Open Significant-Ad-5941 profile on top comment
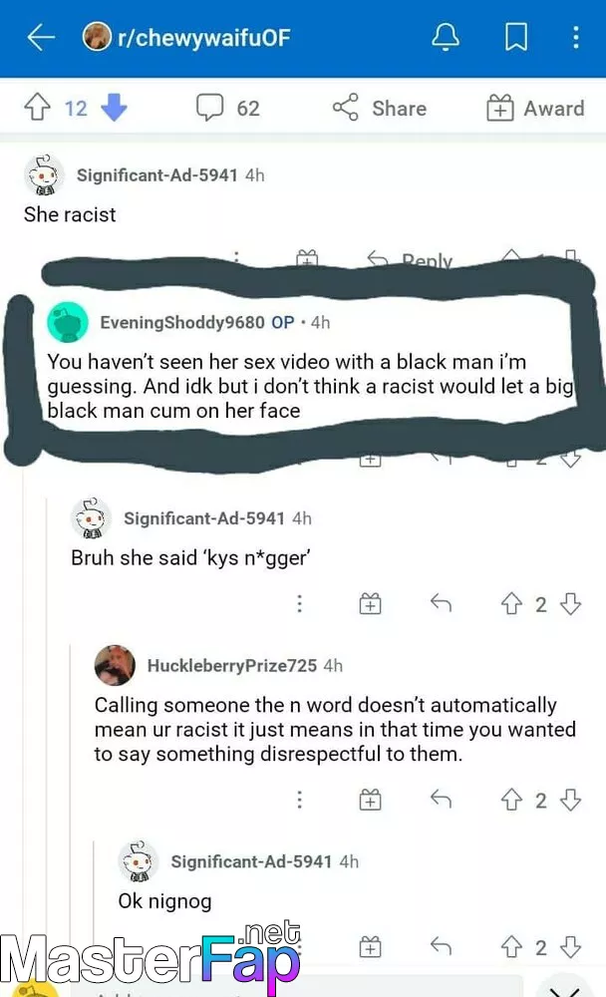The height and width of the screenshot is (997, 606). [x=156, y=174]
